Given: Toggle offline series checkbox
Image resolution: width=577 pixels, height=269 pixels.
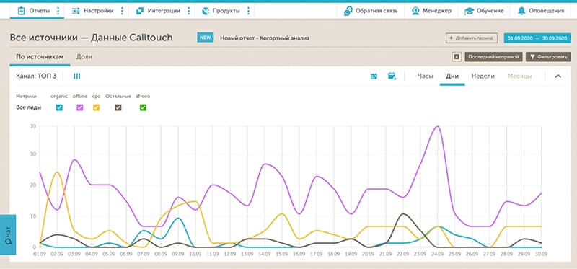Looking at the screenshot, I should [80, 107].
